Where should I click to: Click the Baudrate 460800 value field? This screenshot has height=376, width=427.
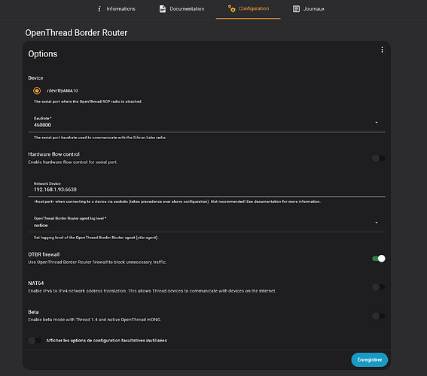click(206, 123)
